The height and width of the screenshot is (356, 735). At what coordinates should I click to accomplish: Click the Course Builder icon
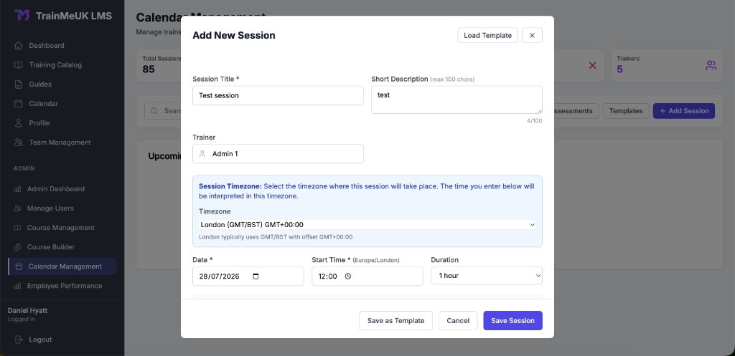[x=17, y=247]
